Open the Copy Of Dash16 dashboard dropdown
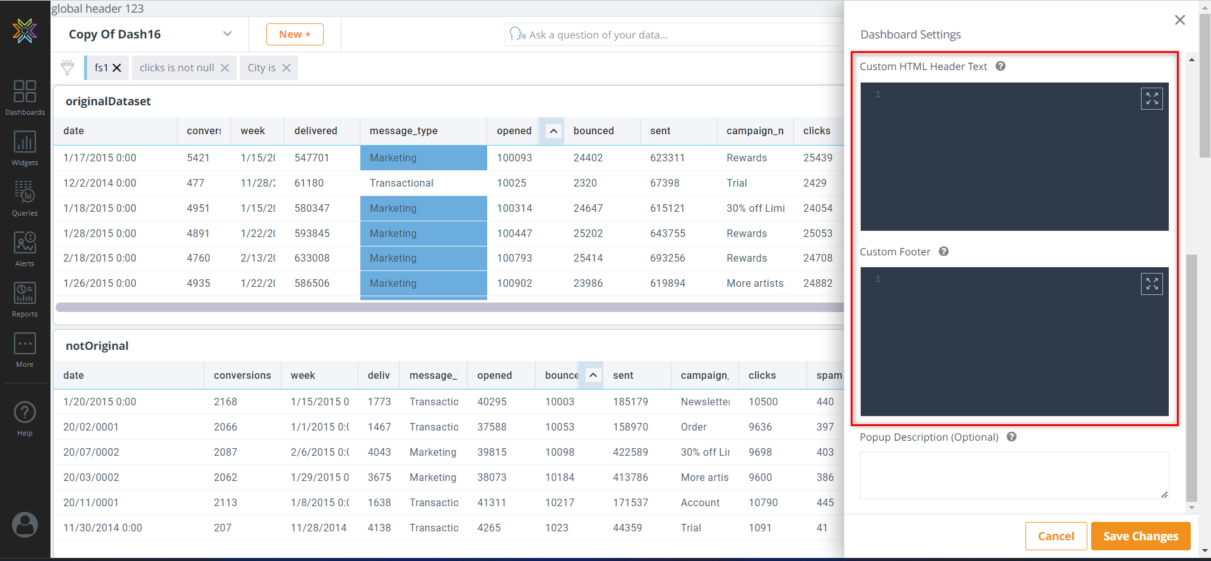The width and height of the screenshot is (1211, 561). (x=227, y=34)
